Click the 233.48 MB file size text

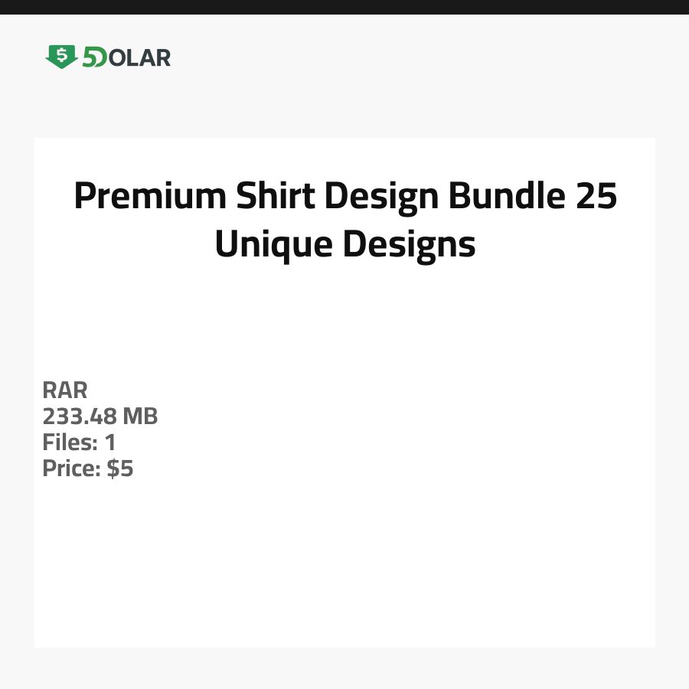tap(100, 416)
